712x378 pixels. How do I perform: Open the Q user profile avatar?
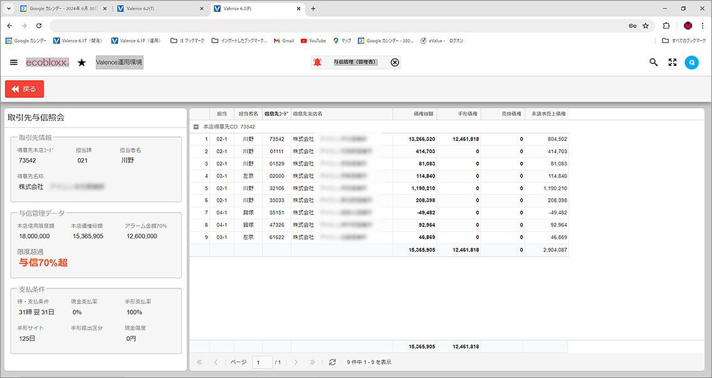pyautogui.click(x=691, y=62)
